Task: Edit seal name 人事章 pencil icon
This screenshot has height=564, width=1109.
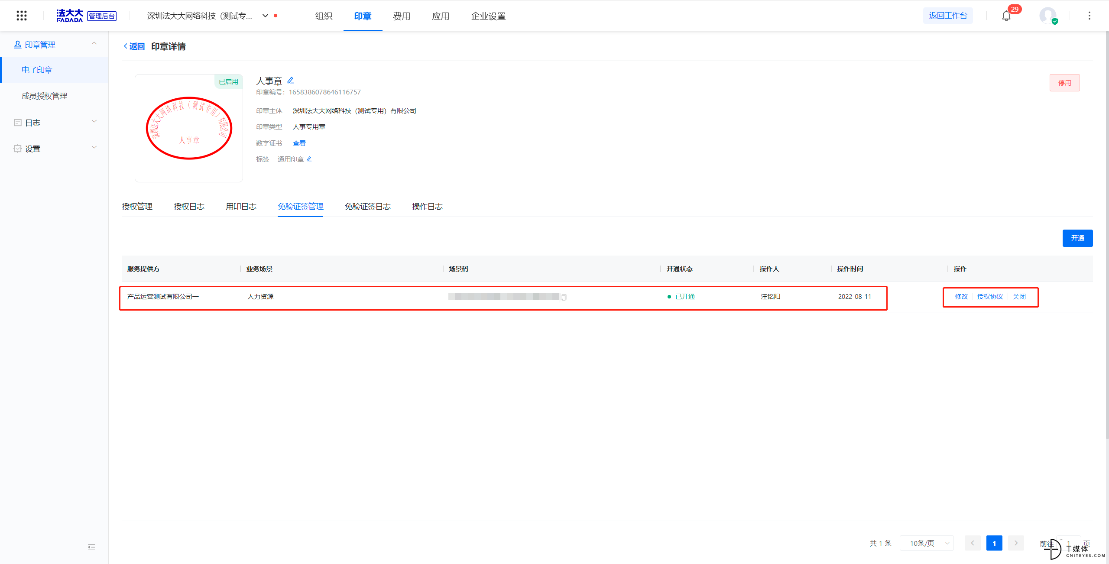Action: [x=291, y=80]
